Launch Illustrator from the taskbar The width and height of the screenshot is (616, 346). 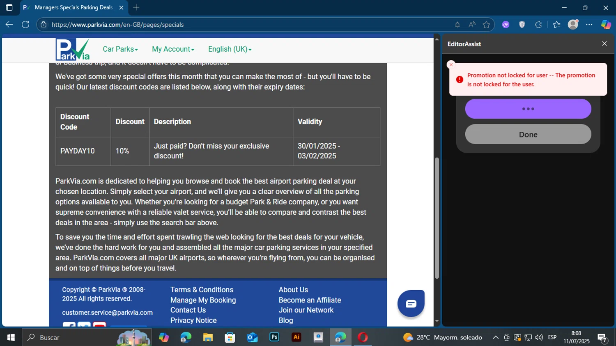297,337
